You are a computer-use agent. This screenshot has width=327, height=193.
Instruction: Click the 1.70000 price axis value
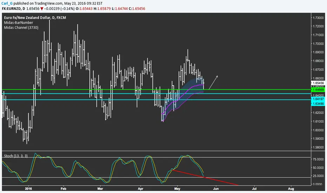(318, 44)
